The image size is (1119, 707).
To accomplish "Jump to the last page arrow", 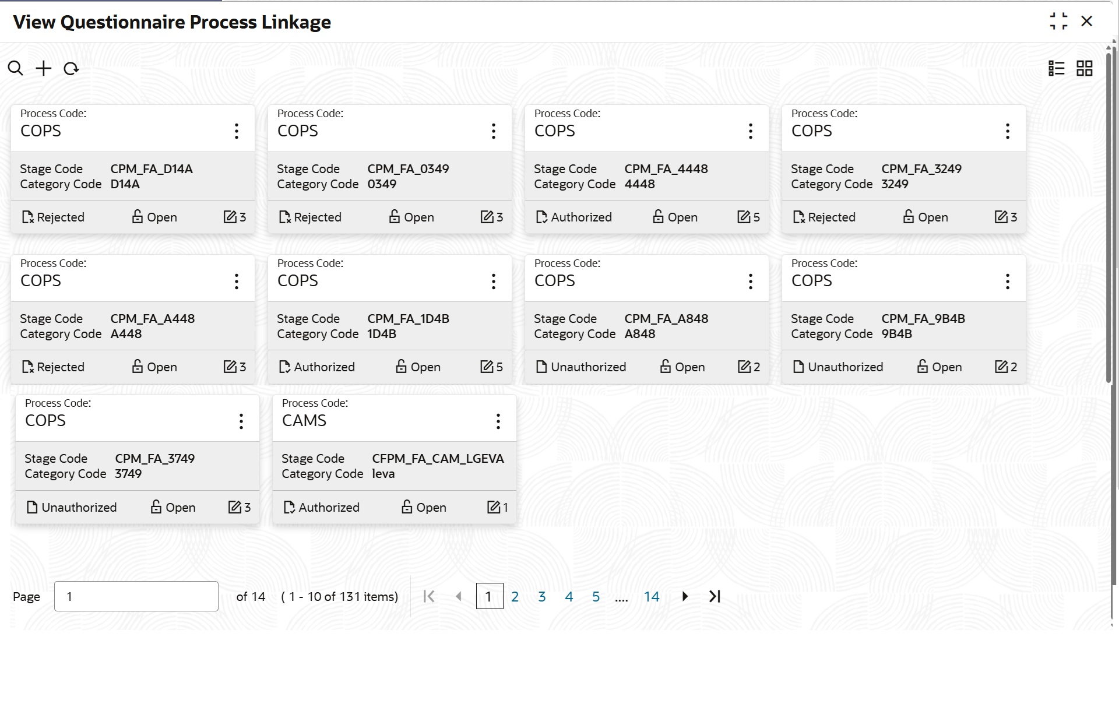I will [715, 597].
